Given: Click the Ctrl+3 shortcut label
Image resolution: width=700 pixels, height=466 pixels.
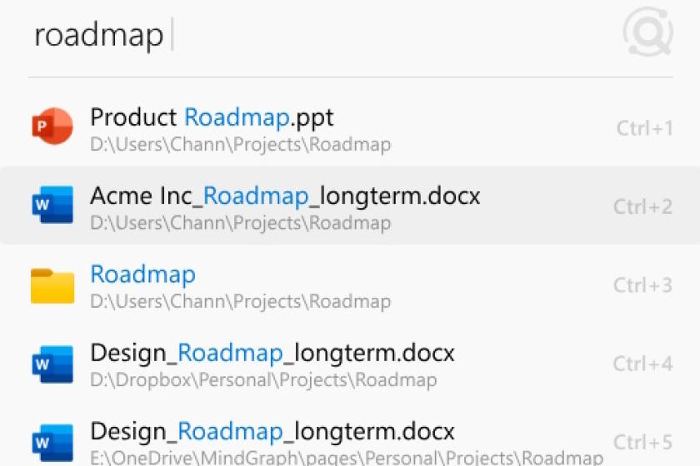Looking at the screenshot, I should [x=642, y=285].
